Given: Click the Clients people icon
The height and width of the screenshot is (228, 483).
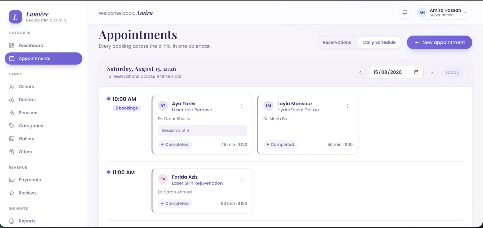Looking at the screenshot, I should (12, 87).
